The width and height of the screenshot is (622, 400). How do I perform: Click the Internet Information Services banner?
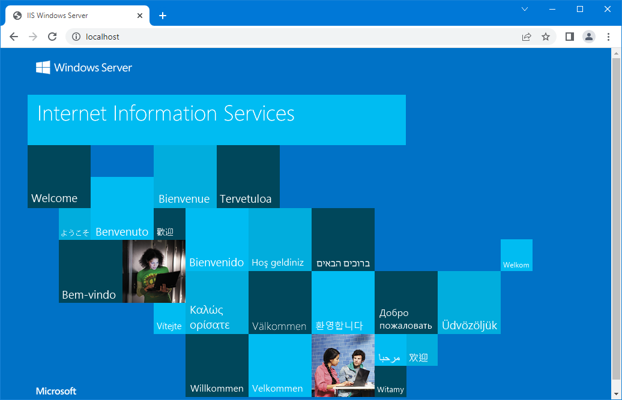[x=217, y=119]
